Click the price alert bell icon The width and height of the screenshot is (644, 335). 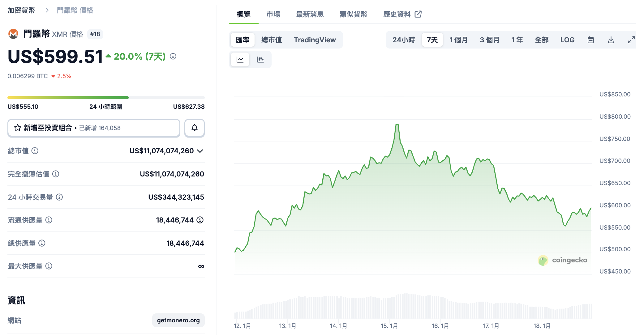(194, 128)
